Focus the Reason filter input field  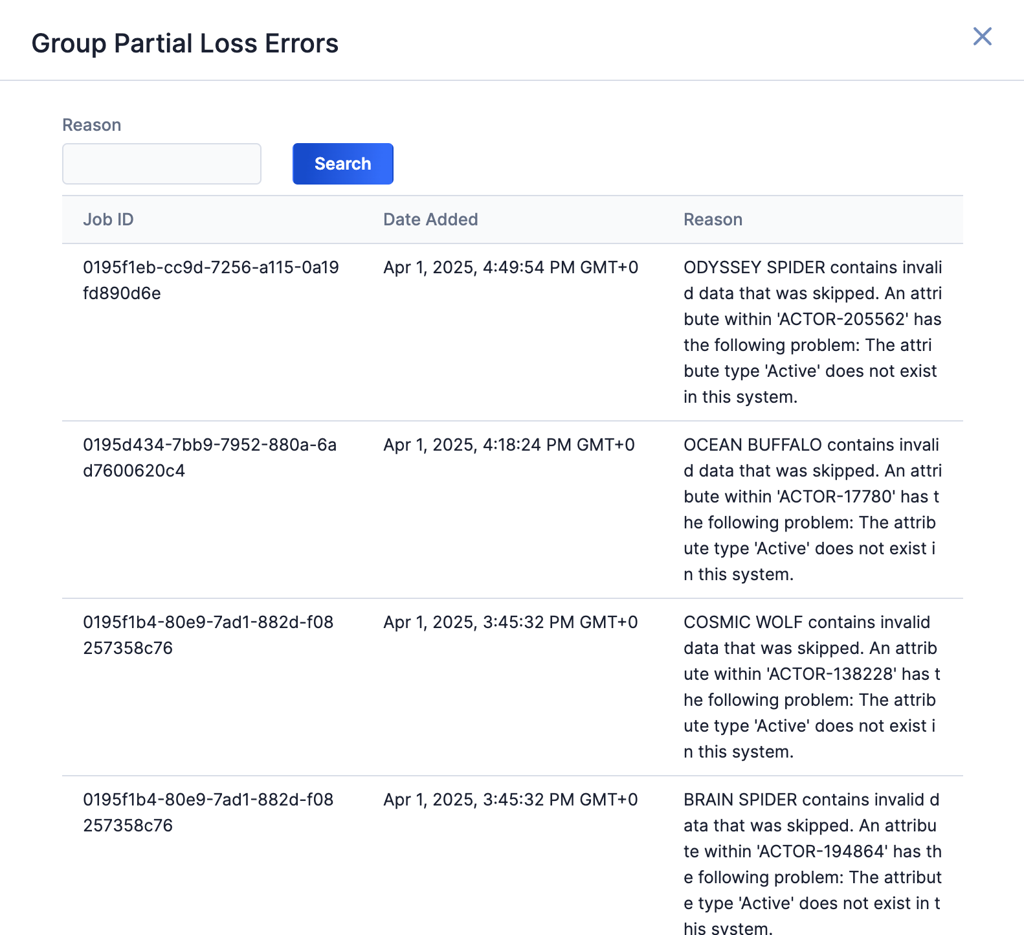pyautogui.click(x=162, y=164)
